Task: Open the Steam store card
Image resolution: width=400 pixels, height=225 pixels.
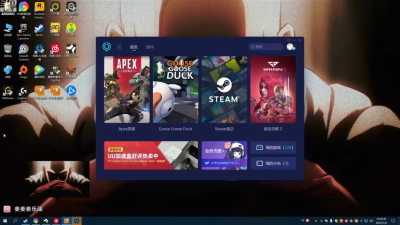Action: coord(224,89)
